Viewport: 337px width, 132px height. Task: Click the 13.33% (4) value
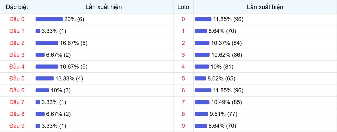point(69,79)
